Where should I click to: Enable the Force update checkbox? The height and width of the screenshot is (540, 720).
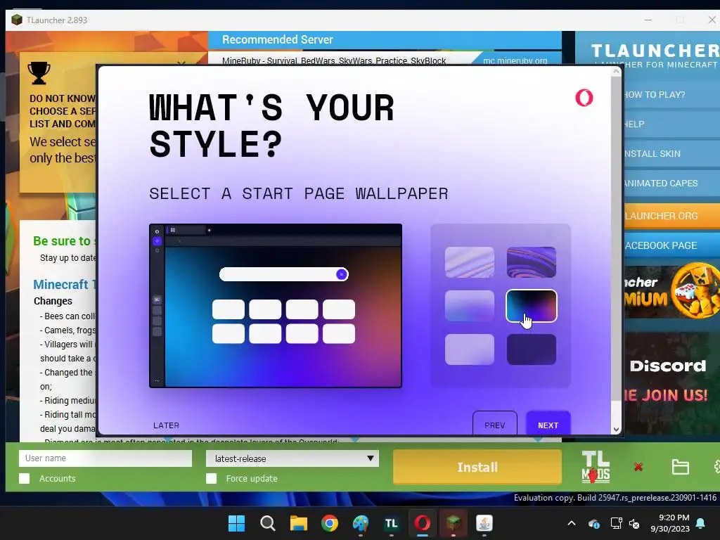click(211, 478)
